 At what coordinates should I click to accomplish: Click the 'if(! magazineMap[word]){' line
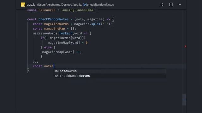point(63,38)
